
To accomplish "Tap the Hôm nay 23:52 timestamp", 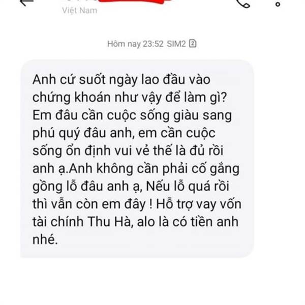I will tap(135, 44).
